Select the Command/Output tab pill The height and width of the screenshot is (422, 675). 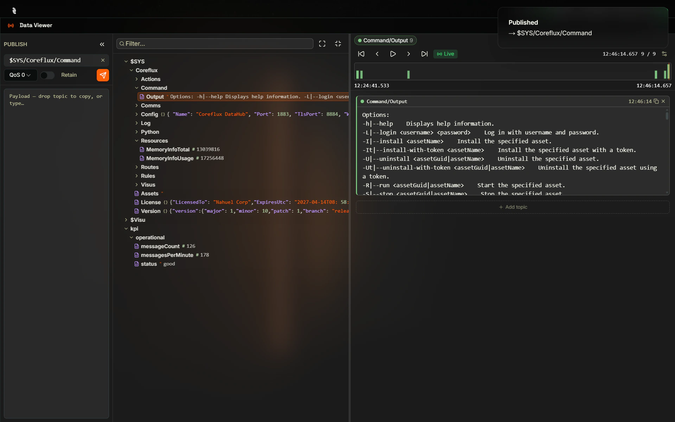tap(385, 40)
